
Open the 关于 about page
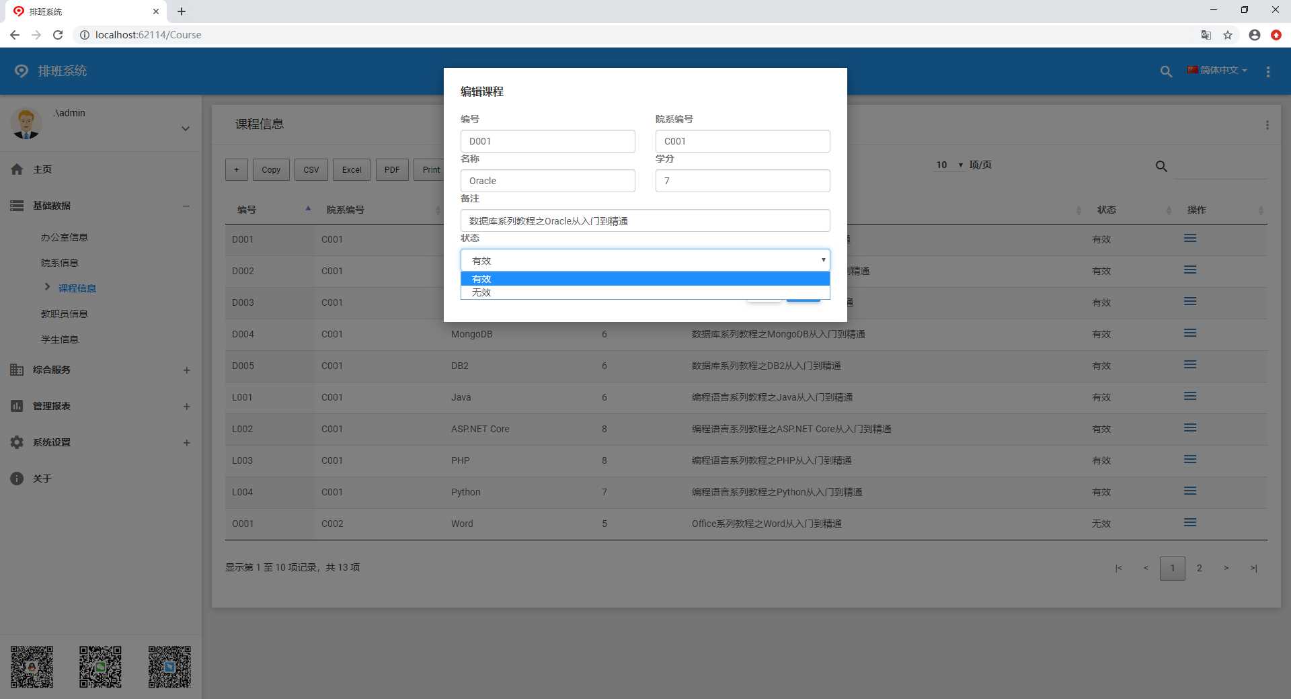(42, 479)
